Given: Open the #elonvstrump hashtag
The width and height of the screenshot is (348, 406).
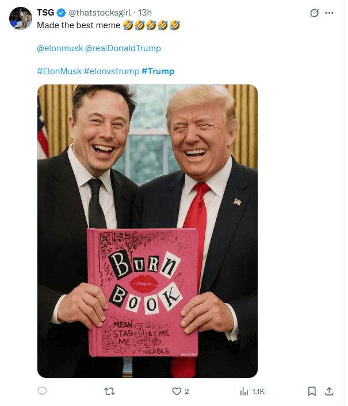Looking at the screenshot, I should pyautogui.click(x=113, y=72).
